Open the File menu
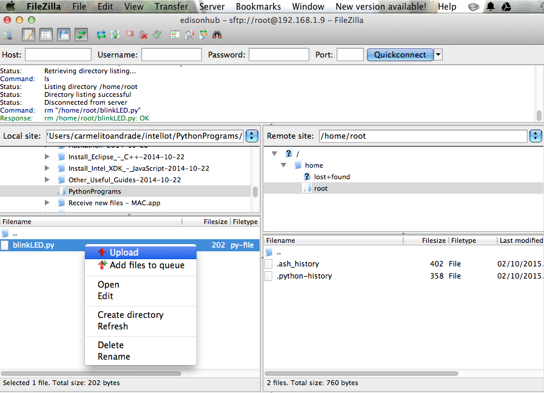This screenshot has height=393, width=544. 79,7
